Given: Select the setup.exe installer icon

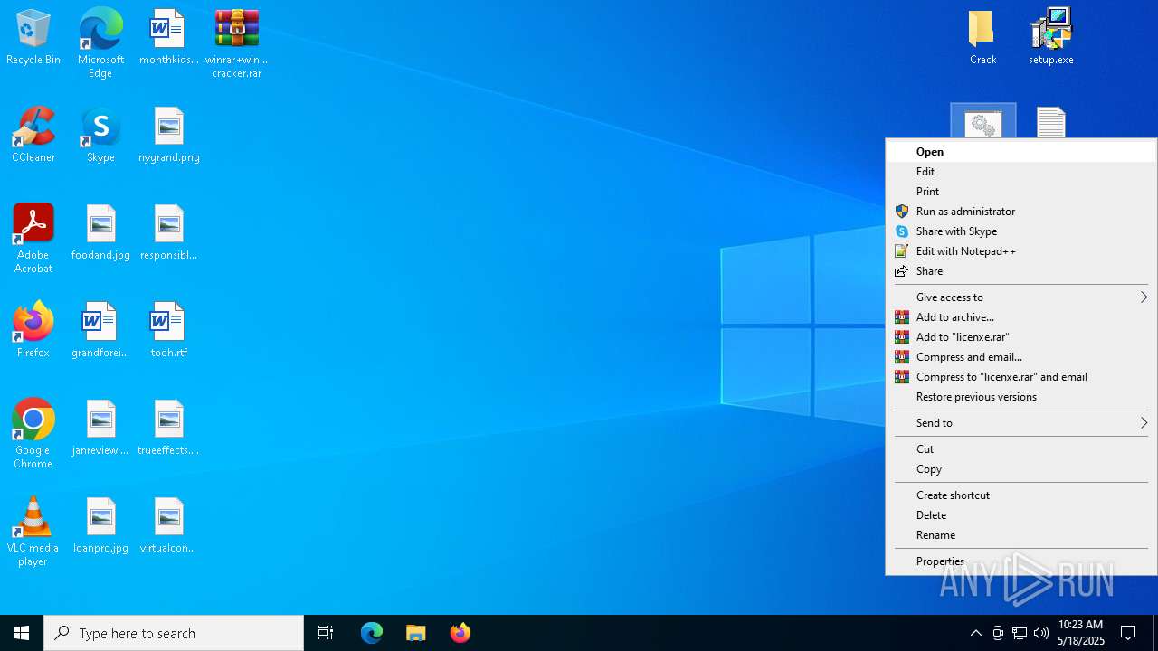Looking at the screenshot, I should coord(1051,38).
